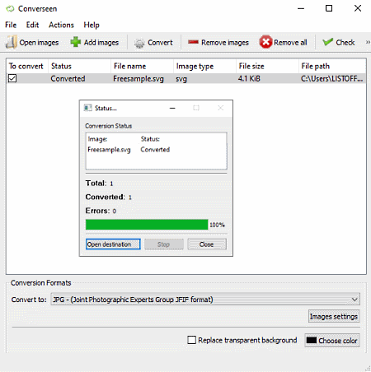
Task: Click the Open images folder icon
Action: tap(12, 42)
